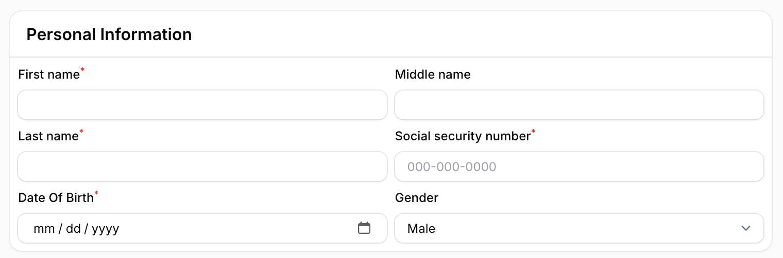783x258 pixels.
Task: Select the day segment "dd" in date
Action: (x=74, y=229)
